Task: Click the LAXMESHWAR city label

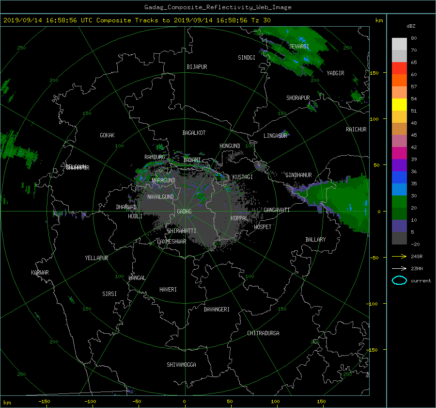Action: pos(171,242)
